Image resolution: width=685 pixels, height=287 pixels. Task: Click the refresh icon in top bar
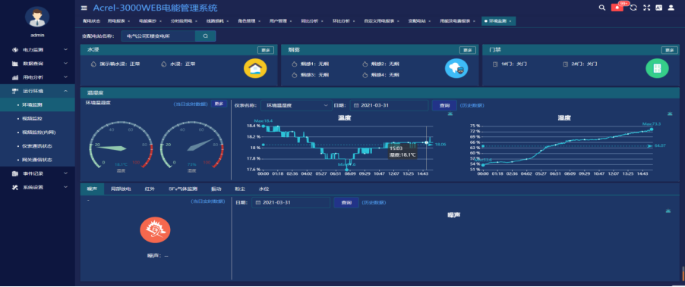[x=633, y=8]
